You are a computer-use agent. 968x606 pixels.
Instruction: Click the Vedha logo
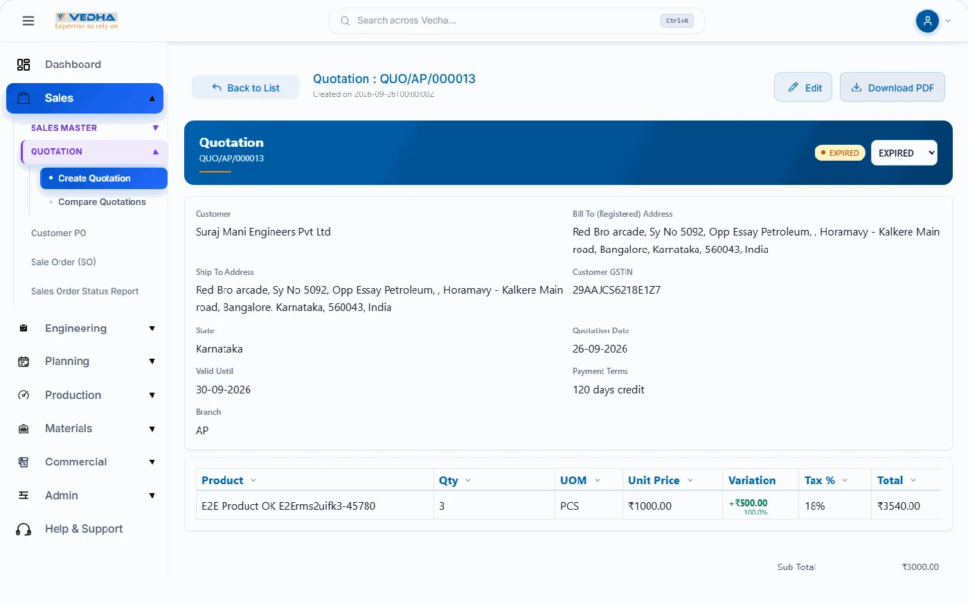[x=87, y=21]
